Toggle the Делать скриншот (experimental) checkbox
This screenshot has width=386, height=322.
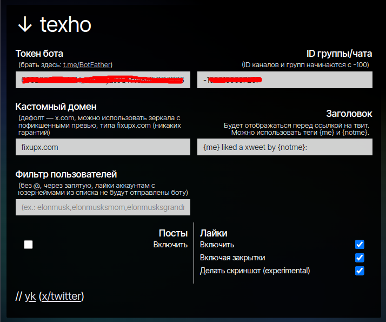tap(360, 271)
